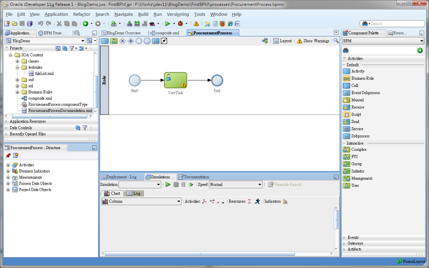Select Business Rule in Component Palette
The width and height of the screenshot is (429, 268).
[x=362, y=78]
